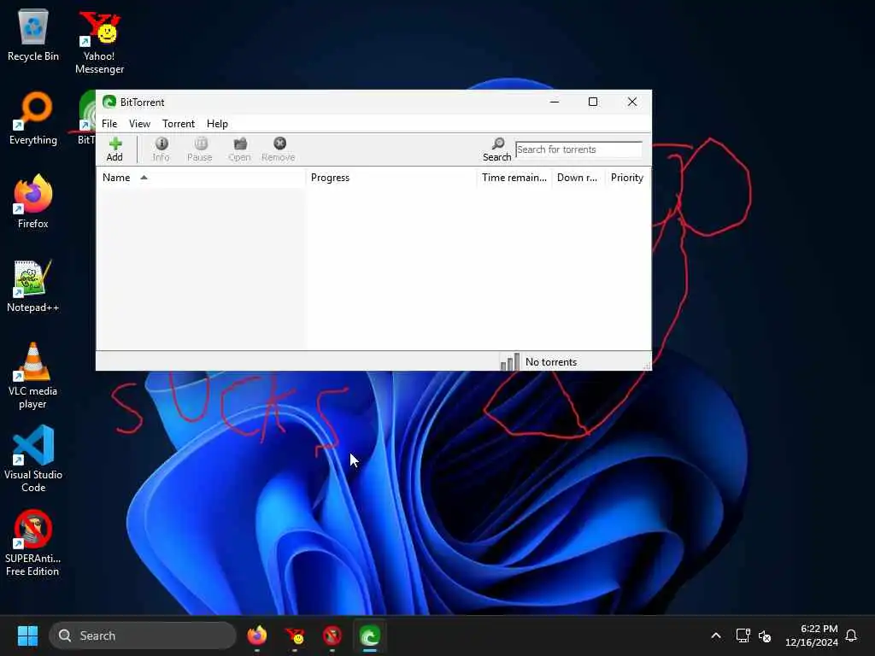Sort by the Name column header
875x656 pixels.
[201, 178]
